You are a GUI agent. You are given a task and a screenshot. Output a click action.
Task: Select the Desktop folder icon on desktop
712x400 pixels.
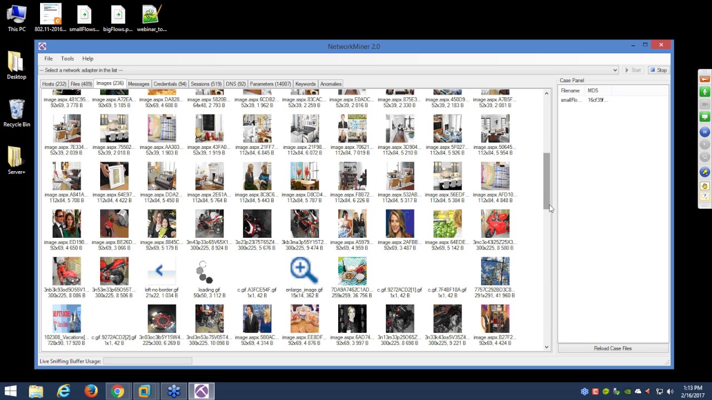pyautogui.click(x=17, y=66)
